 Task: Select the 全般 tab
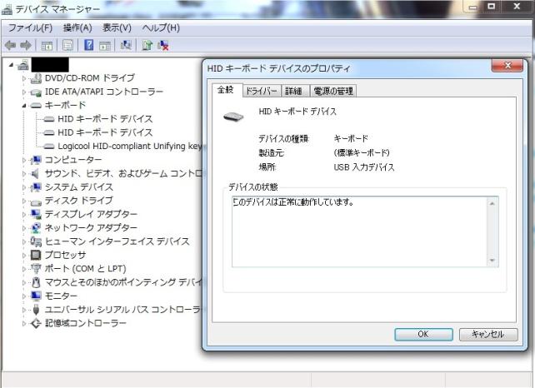click(x=226, y=91)
